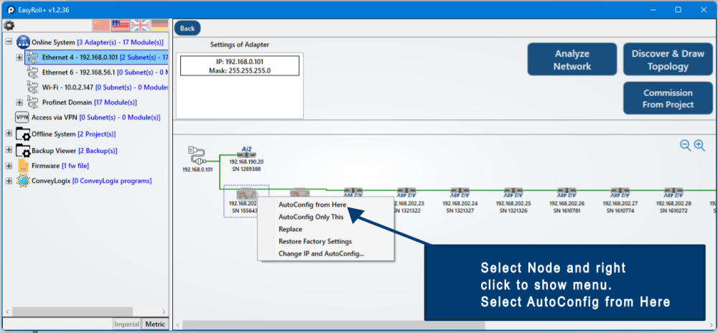Expand the Firmware node

(9, 166)
